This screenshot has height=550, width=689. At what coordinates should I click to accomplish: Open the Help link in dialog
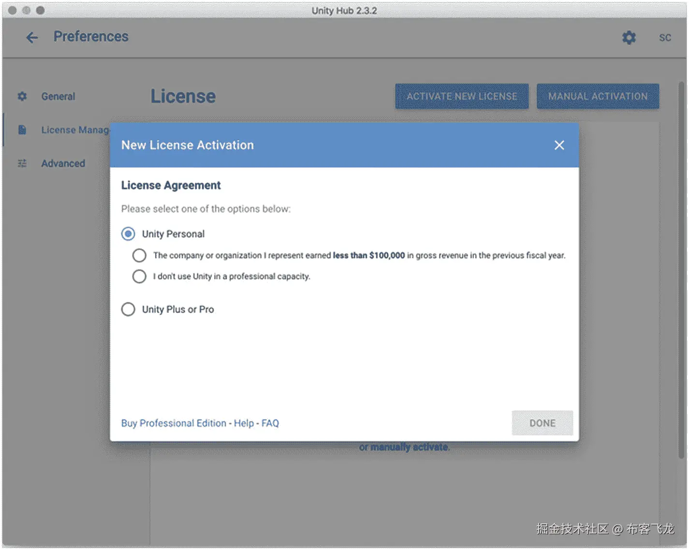coord(244,423)
